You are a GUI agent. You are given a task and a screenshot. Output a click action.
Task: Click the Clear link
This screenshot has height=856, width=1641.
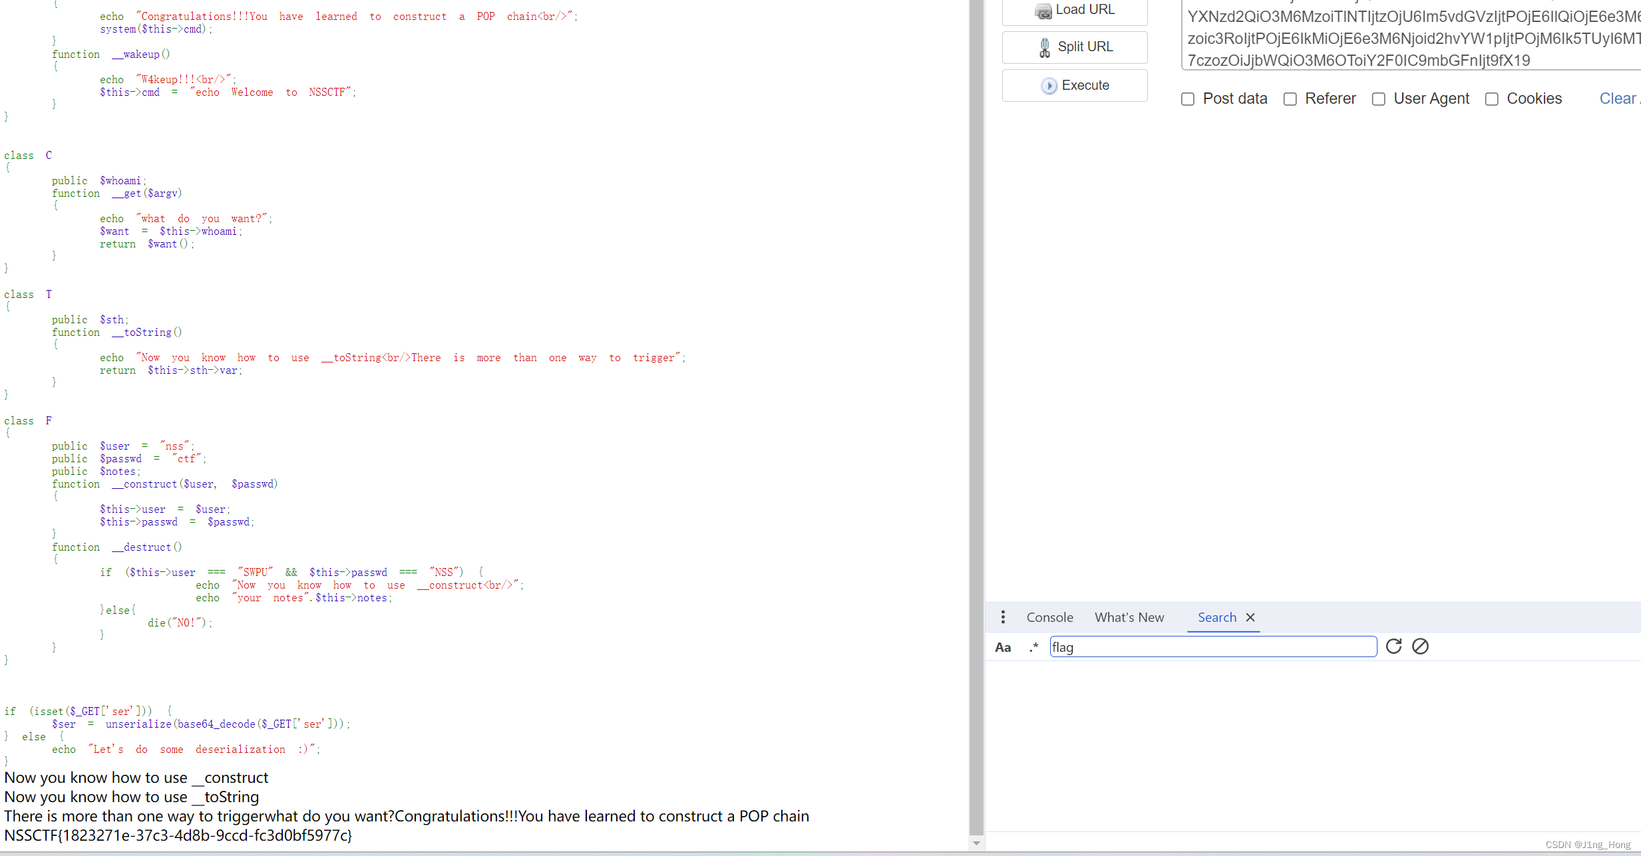1620,98
